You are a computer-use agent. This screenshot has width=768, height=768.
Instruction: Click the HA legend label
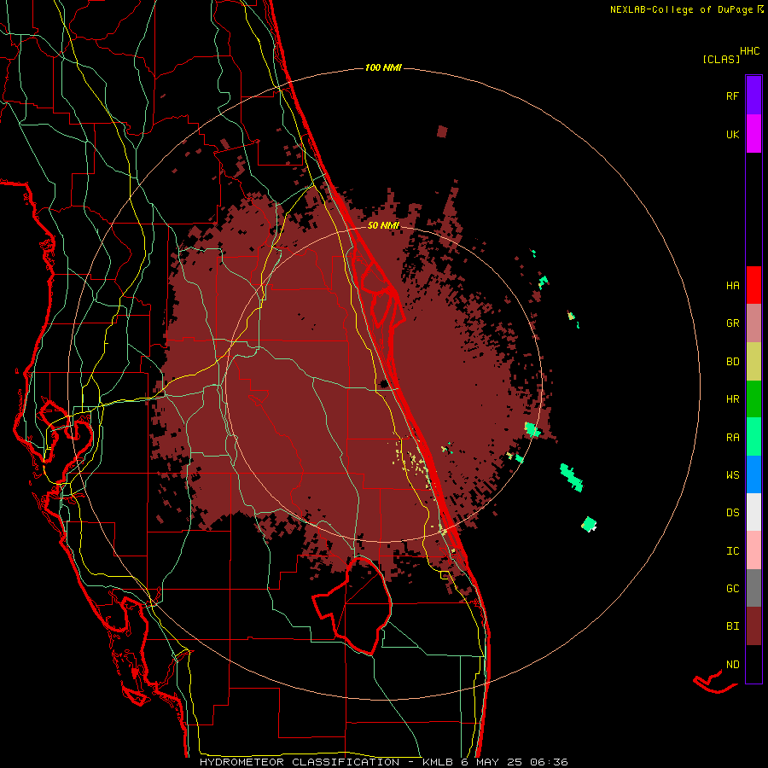[x=732, y=285]
